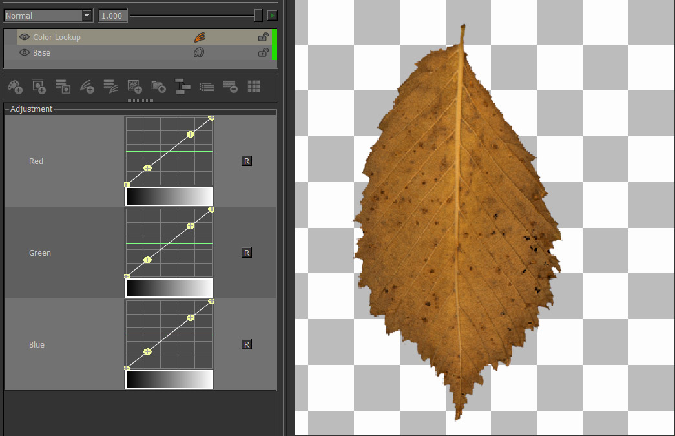Click the grid view icon in layer toolbar
The width and height of the screenshot is (675, 436).
[254, 86]
